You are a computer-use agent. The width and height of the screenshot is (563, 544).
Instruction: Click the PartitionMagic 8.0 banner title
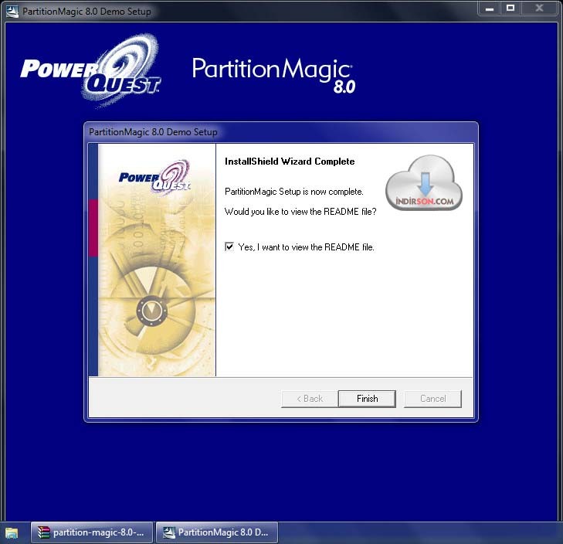[x=273, y=75]
